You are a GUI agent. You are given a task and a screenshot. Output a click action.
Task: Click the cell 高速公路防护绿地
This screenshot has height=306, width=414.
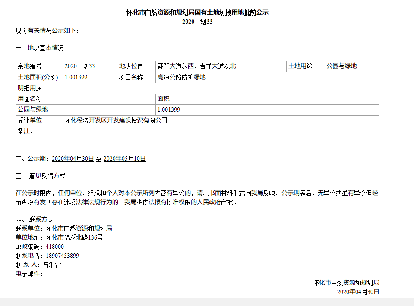pyautogui.click(x=268, y=78)
